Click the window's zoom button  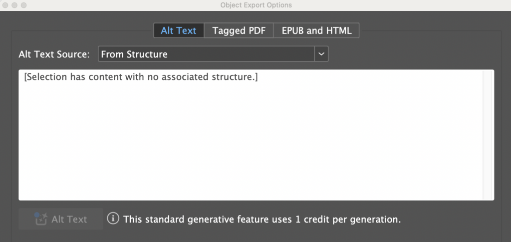tap(23, 5)
